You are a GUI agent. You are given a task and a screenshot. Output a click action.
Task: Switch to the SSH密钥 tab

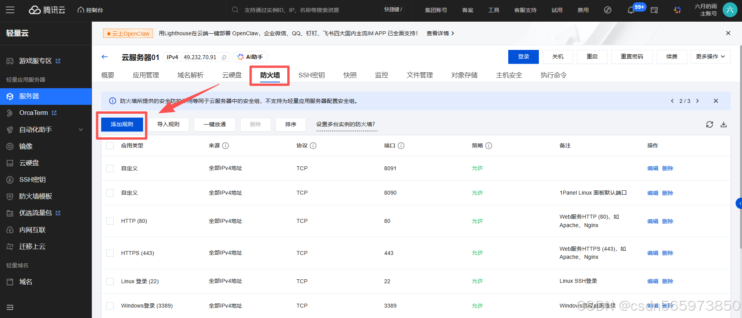point(312,75)
